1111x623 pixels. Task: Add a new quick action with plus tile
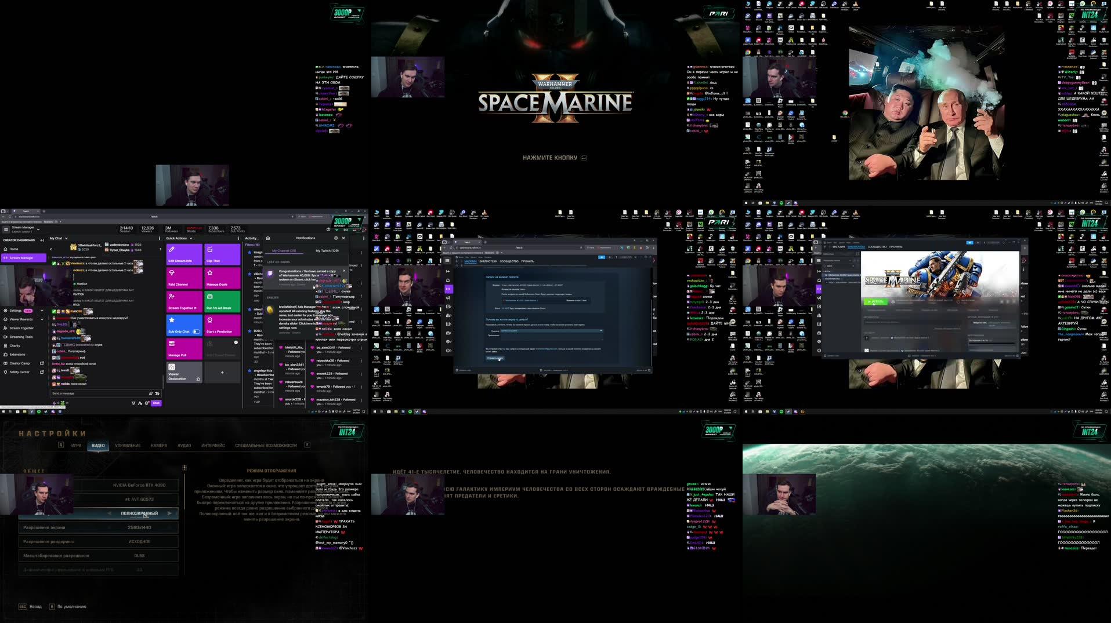point(222,372)
